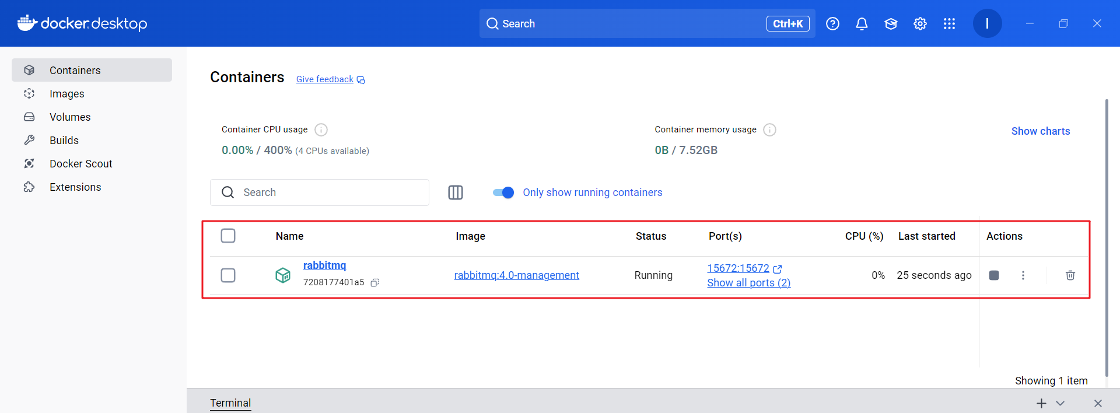
Task: Click the Running status cell
Action: coord(653,275)
